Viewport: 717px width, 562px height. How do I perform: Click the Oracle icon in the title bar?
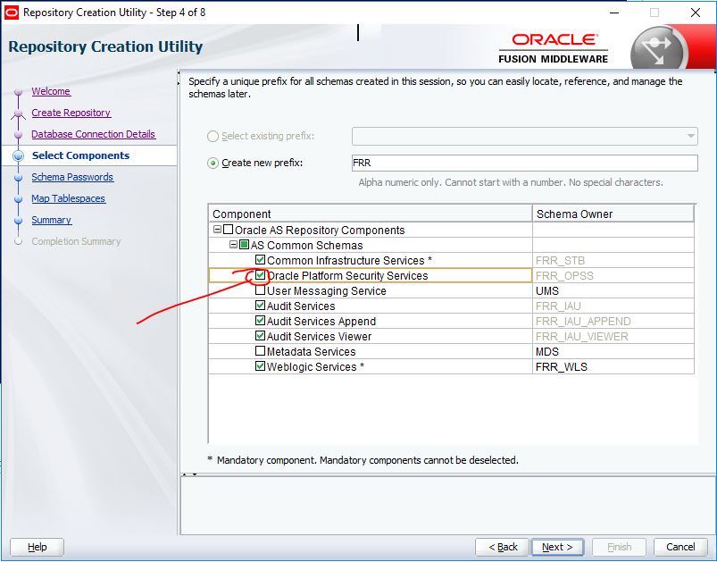(12, 13)
